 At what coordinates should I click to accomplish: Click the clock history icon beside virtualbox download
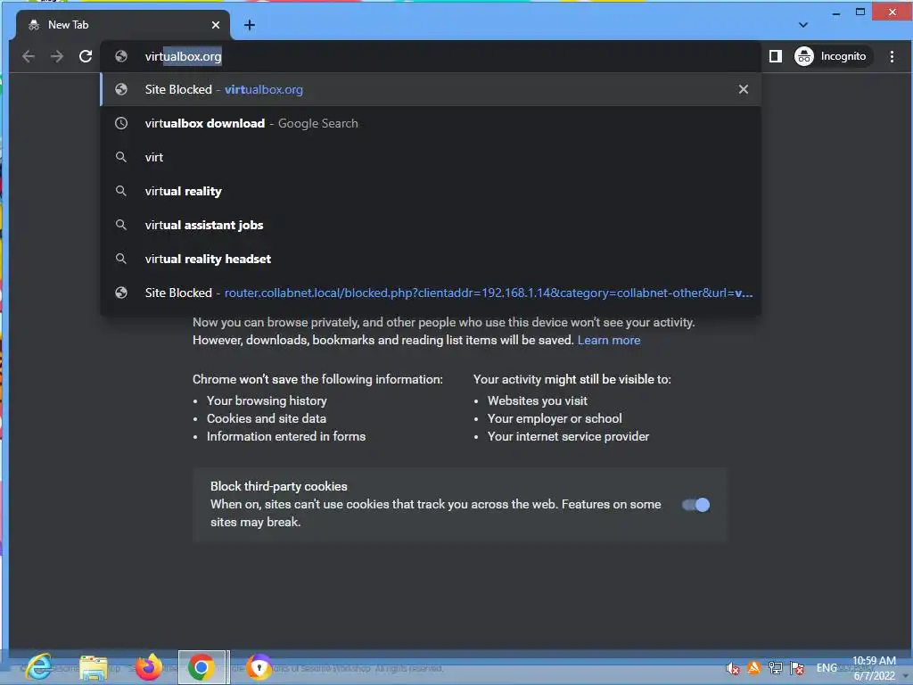tap(121, 123)
